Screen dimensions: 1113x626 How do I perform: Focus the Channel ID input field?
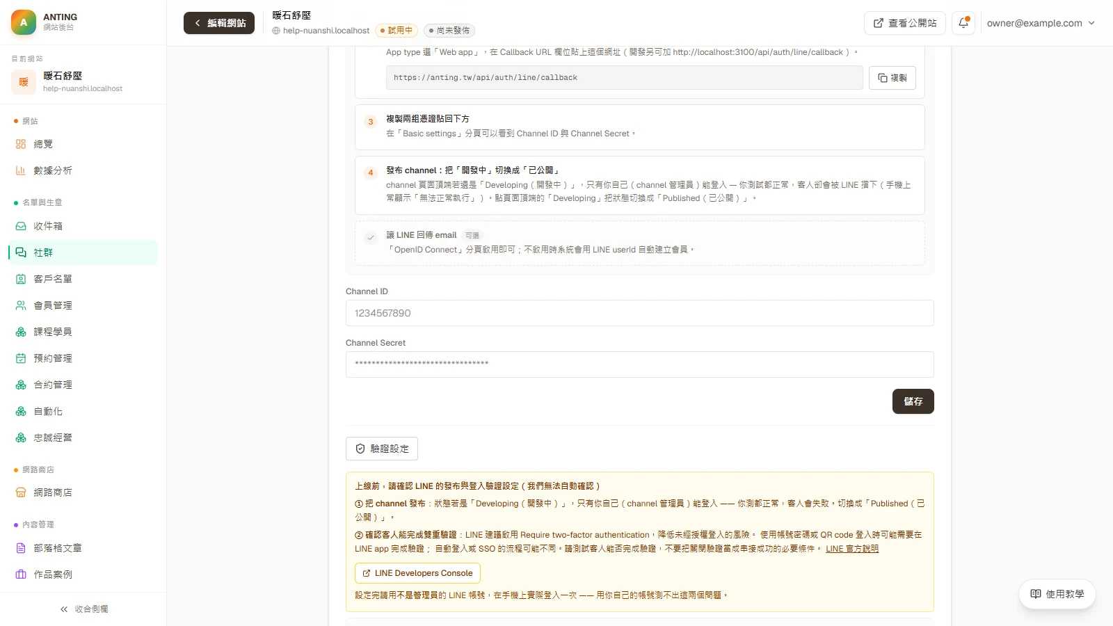tap(640, 313)
